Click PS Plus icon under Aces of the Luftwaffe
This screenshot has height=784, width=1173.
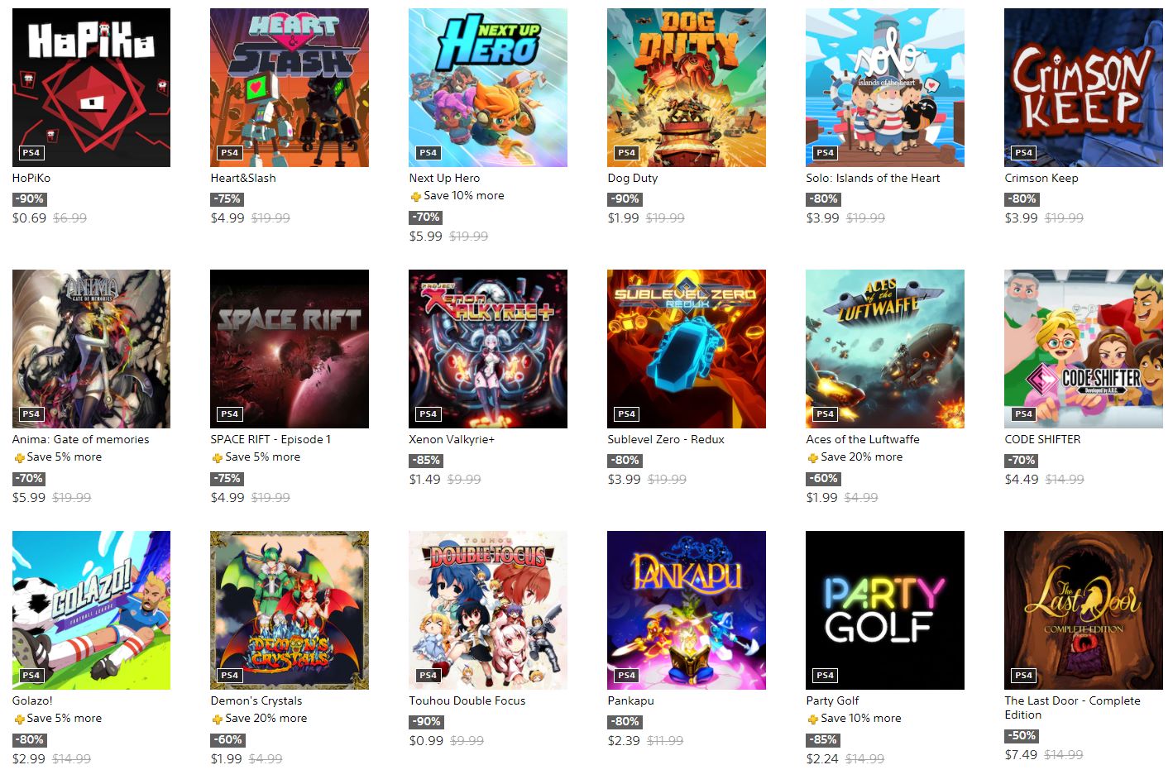812,458
